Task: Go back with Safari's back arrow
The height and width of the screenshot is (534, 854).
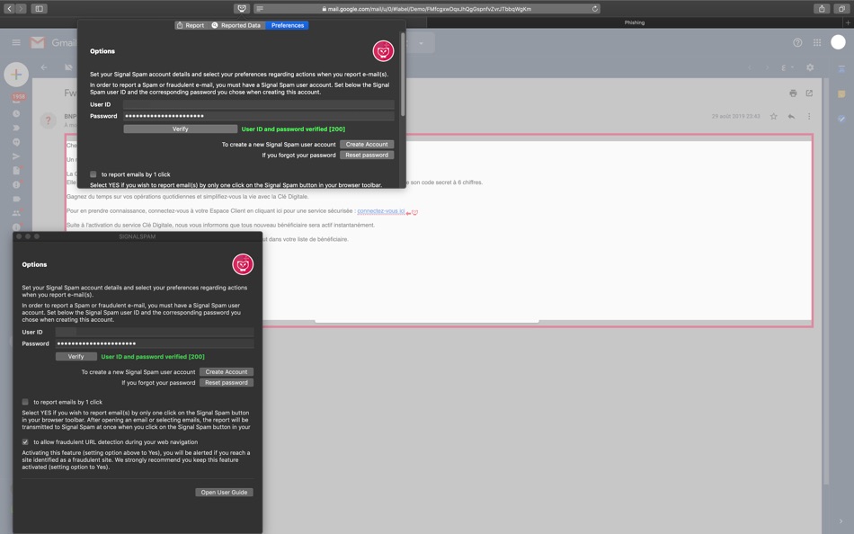Action: click(x=9, y=9)
